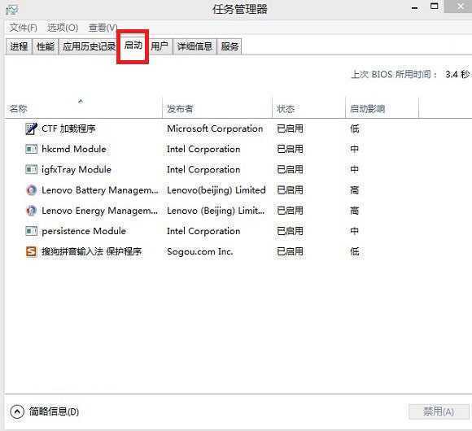Click 高 impact in Lenovo Energy row
The width and height of the screenshot is (472, 431).
355,211
